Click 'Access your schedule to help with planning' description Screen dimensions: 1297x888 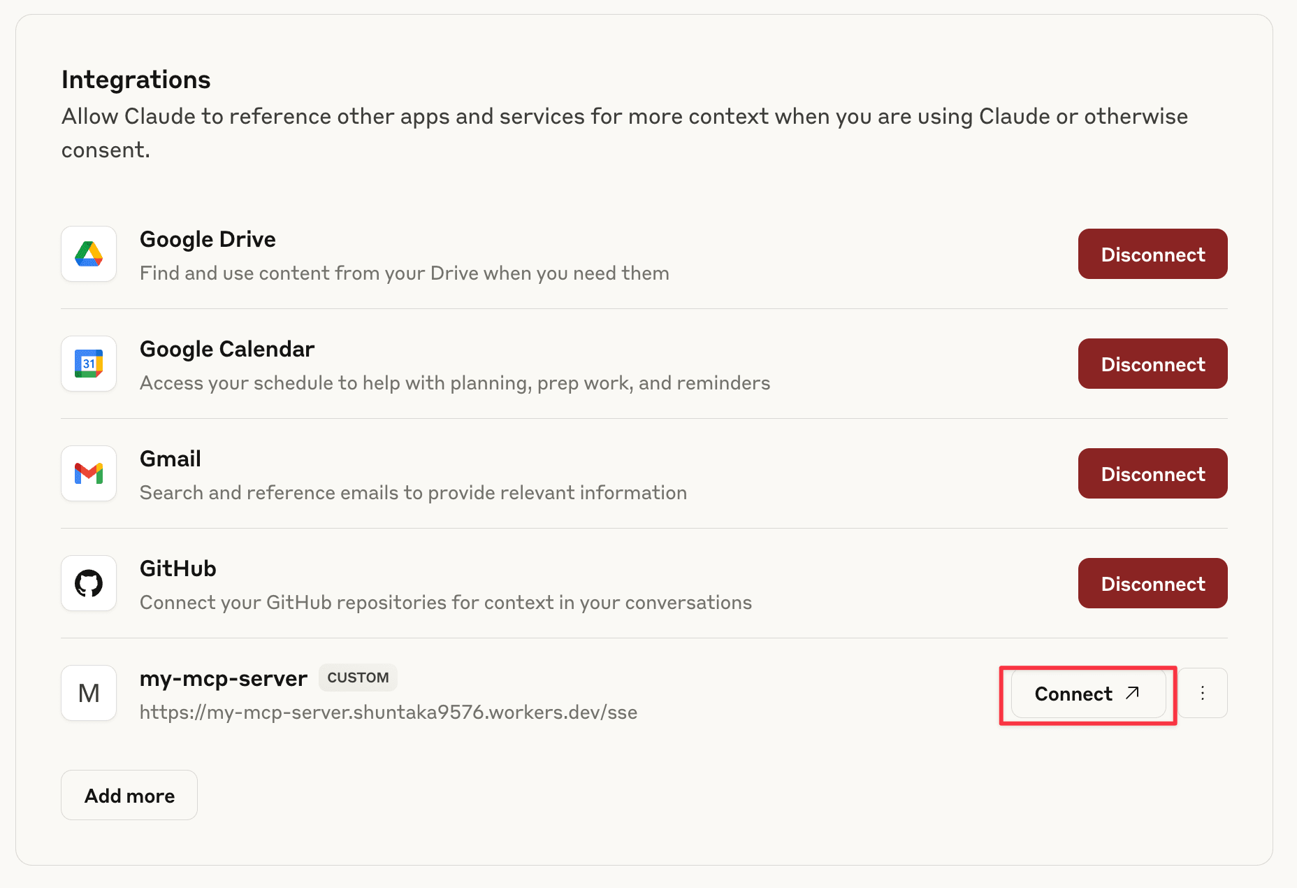455,383
